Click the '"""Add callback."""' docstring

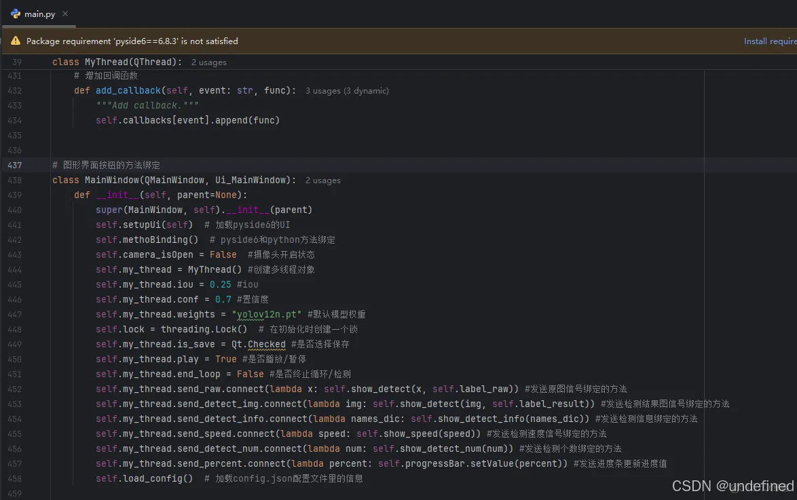tap(147, 105)
